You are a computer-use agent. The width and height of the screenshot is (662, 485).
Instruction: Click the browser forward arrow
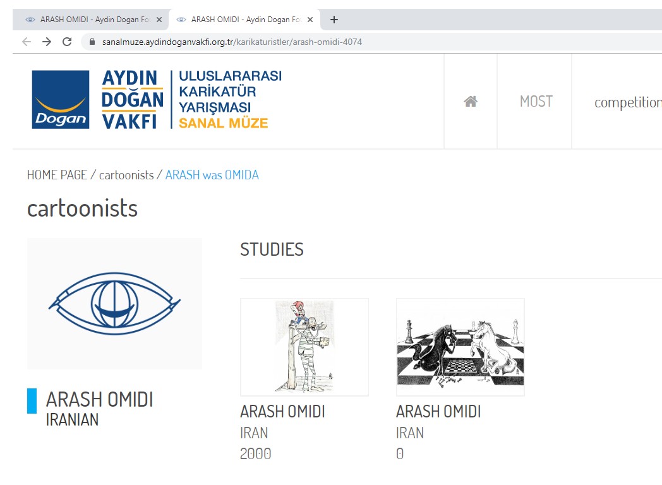click(47, 42)
